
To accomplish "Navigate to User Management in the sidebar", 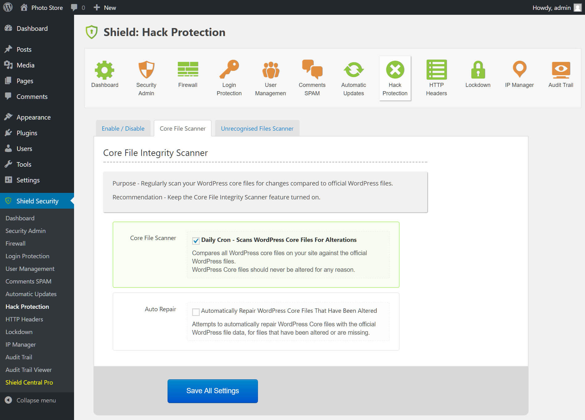I will 29,268.
